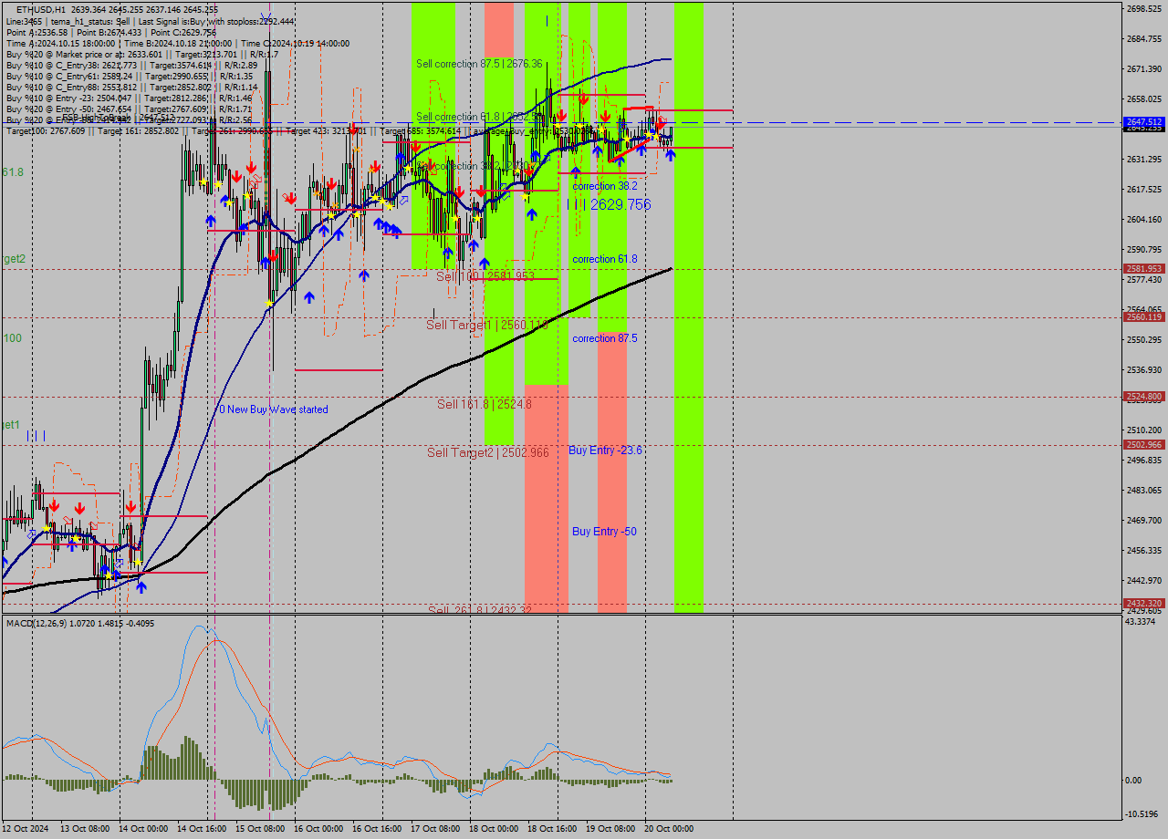Click the 2469.700 price scale value
This screenshot has width=1168, height=839.
click(x=1144, y=521)
